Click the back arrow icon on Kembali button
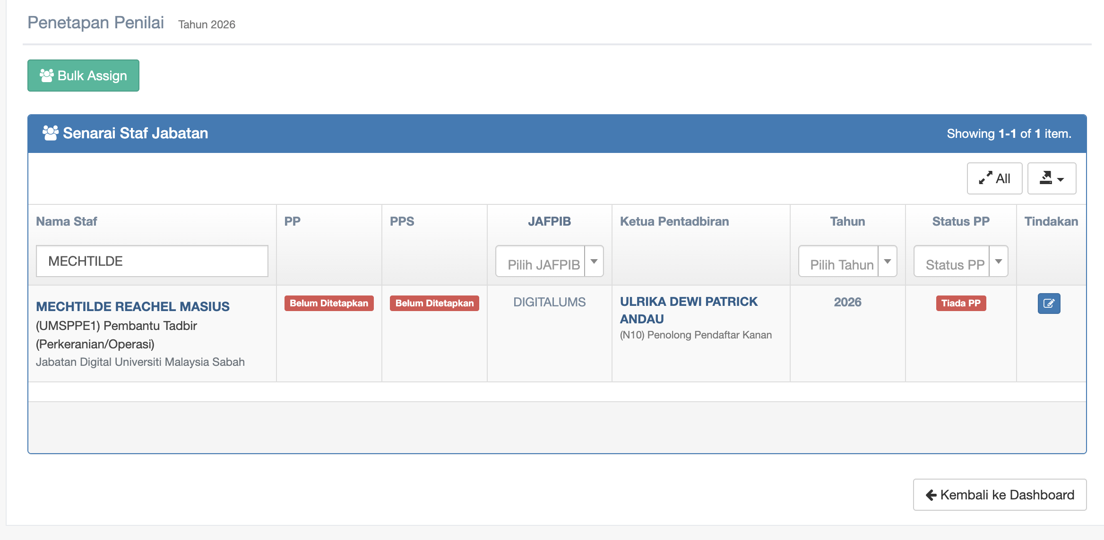 point(931,495)
